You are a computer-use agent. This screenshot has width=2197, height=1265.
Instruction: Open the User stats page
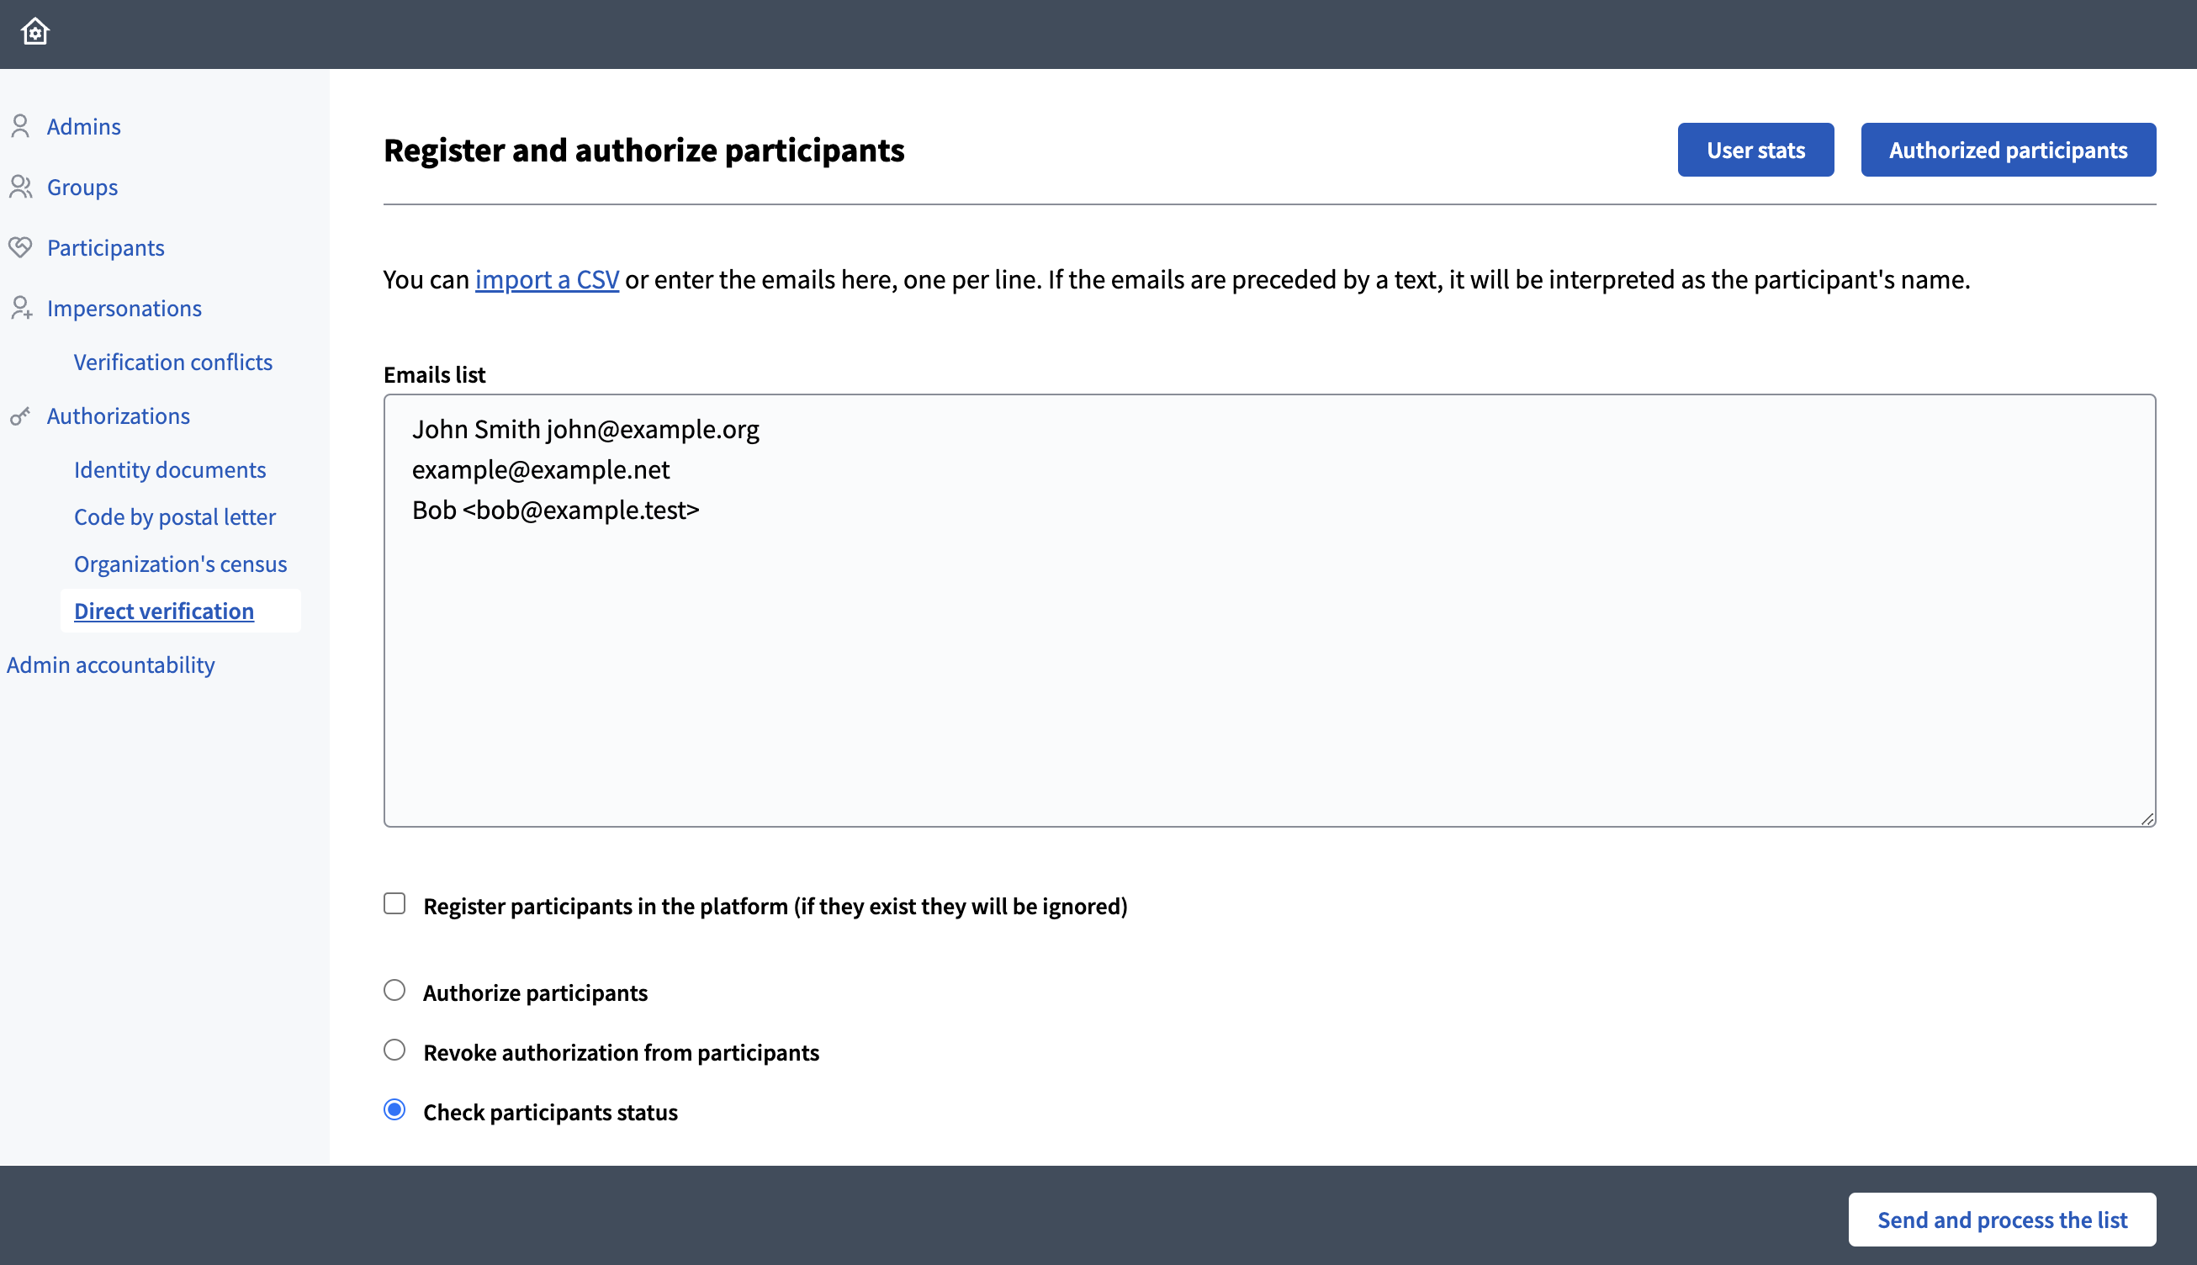coord(1755,151)
